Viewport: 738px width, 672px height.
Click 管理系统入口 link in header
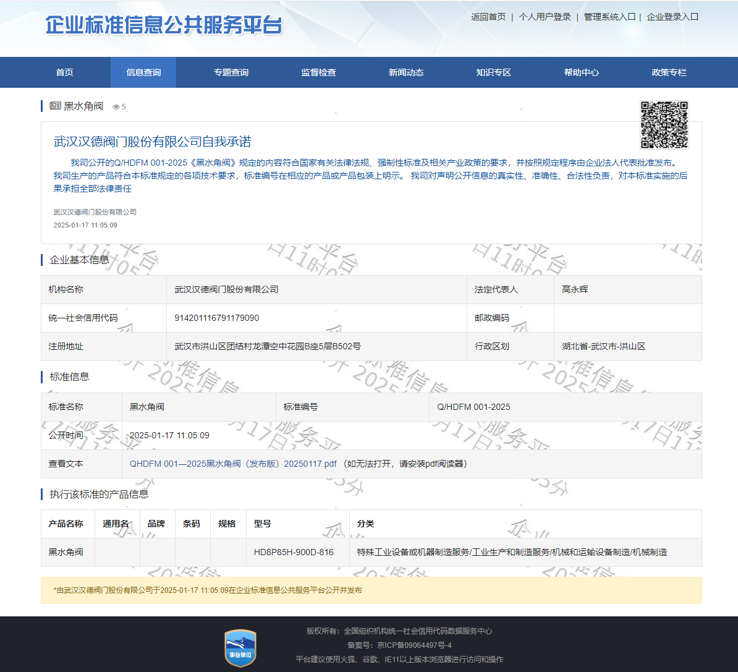click(609, 17)
